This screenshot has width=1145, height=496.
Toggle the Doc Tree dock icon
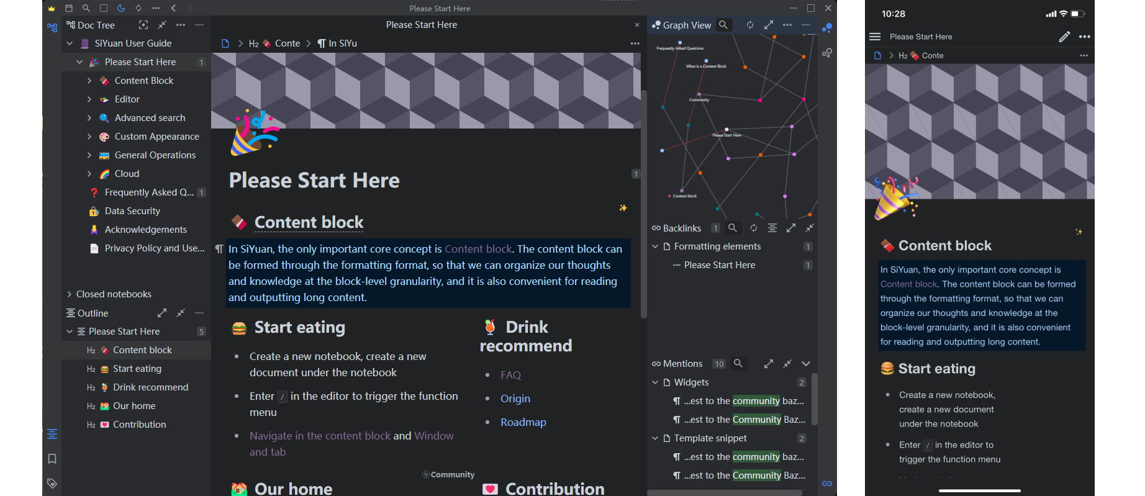pyautogui.click(x=52, y=27)
